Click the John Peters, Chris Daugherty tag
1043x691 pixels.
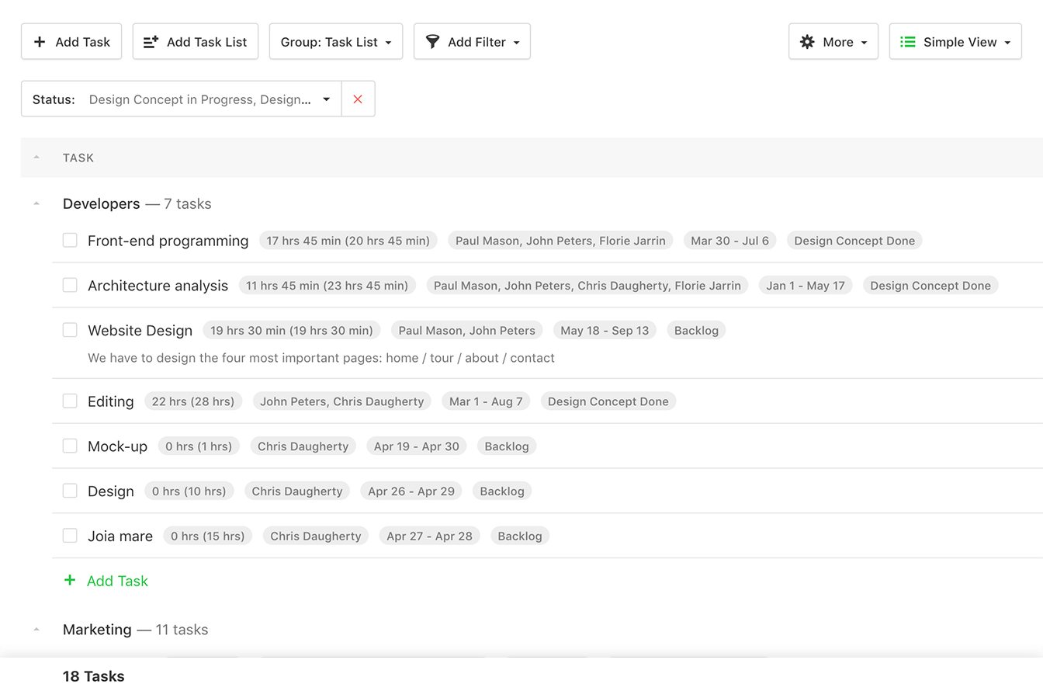click(x=341, y=401)
